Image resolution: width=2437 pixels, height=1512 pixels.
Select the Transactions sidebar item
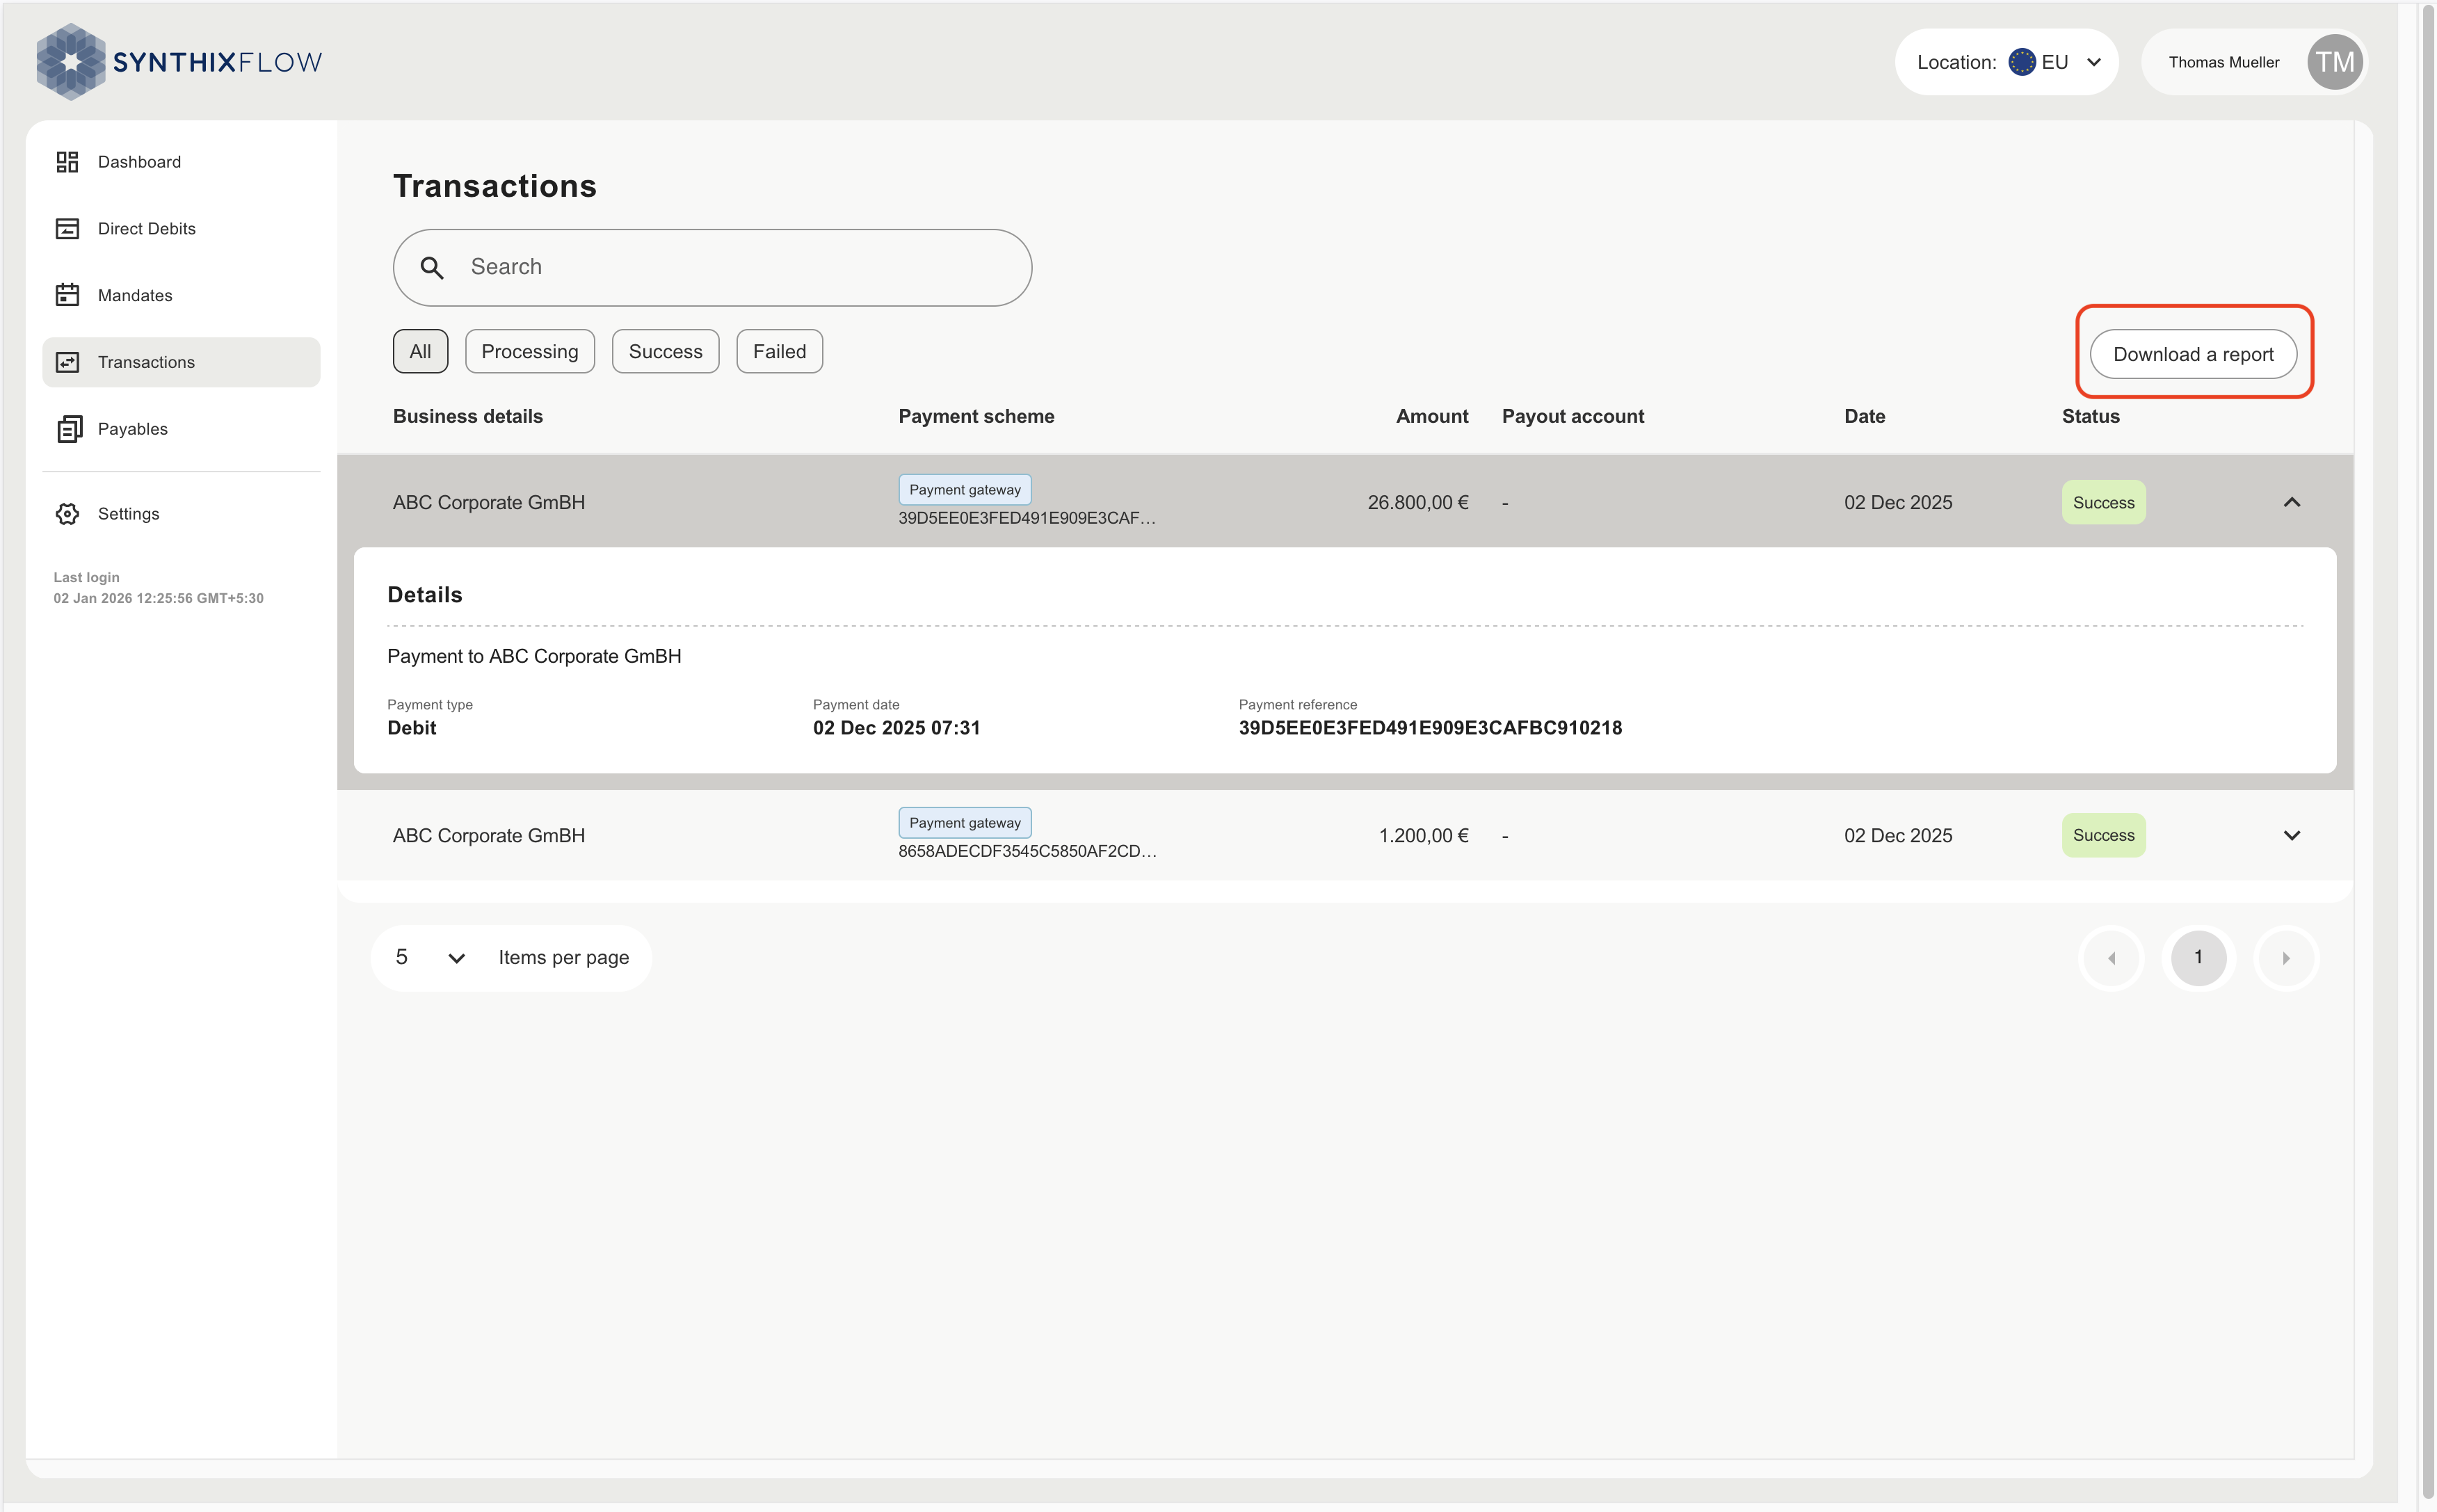point(181,362)
